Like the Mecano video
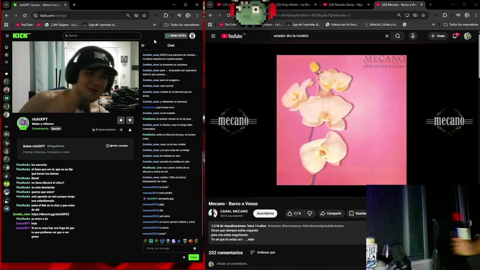The width and height of the screenshot is (480, 270). (294, 213)
